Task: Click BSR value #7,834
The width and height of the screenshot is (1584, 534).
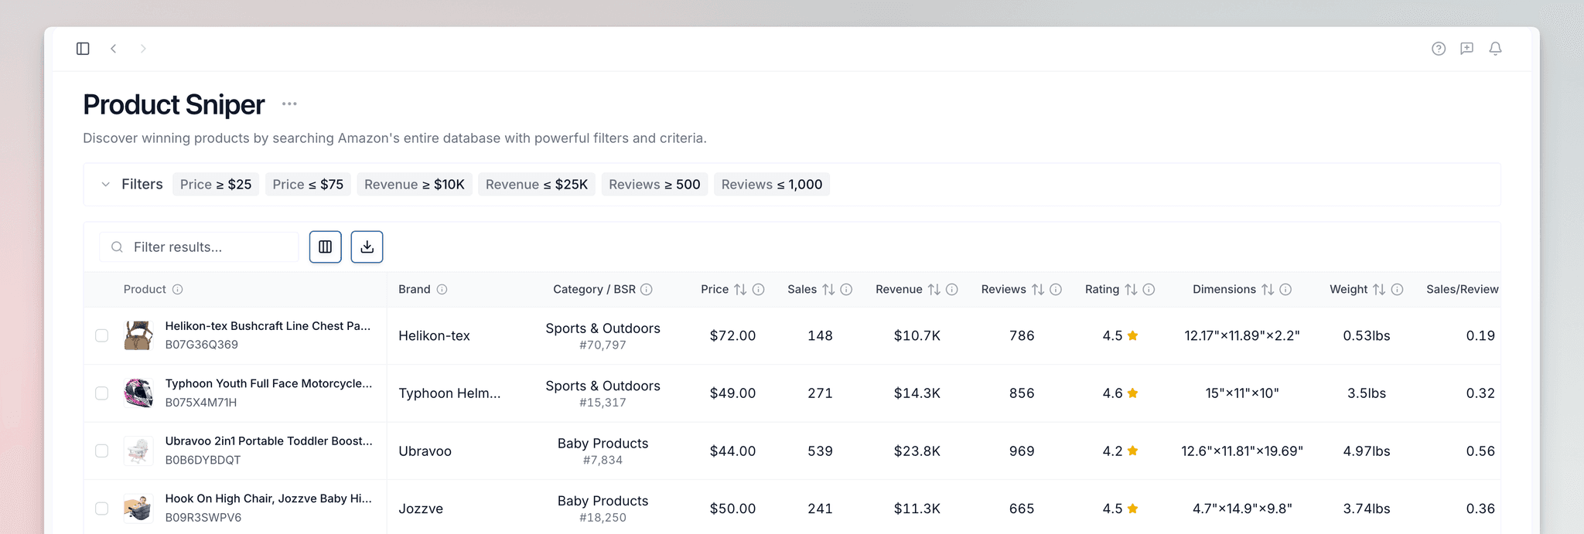Action: [603, 461]
